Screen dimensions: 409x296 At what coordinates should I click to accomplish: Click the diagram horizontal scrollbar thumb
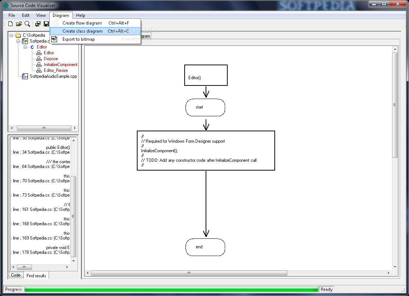(x=189, y=273)
